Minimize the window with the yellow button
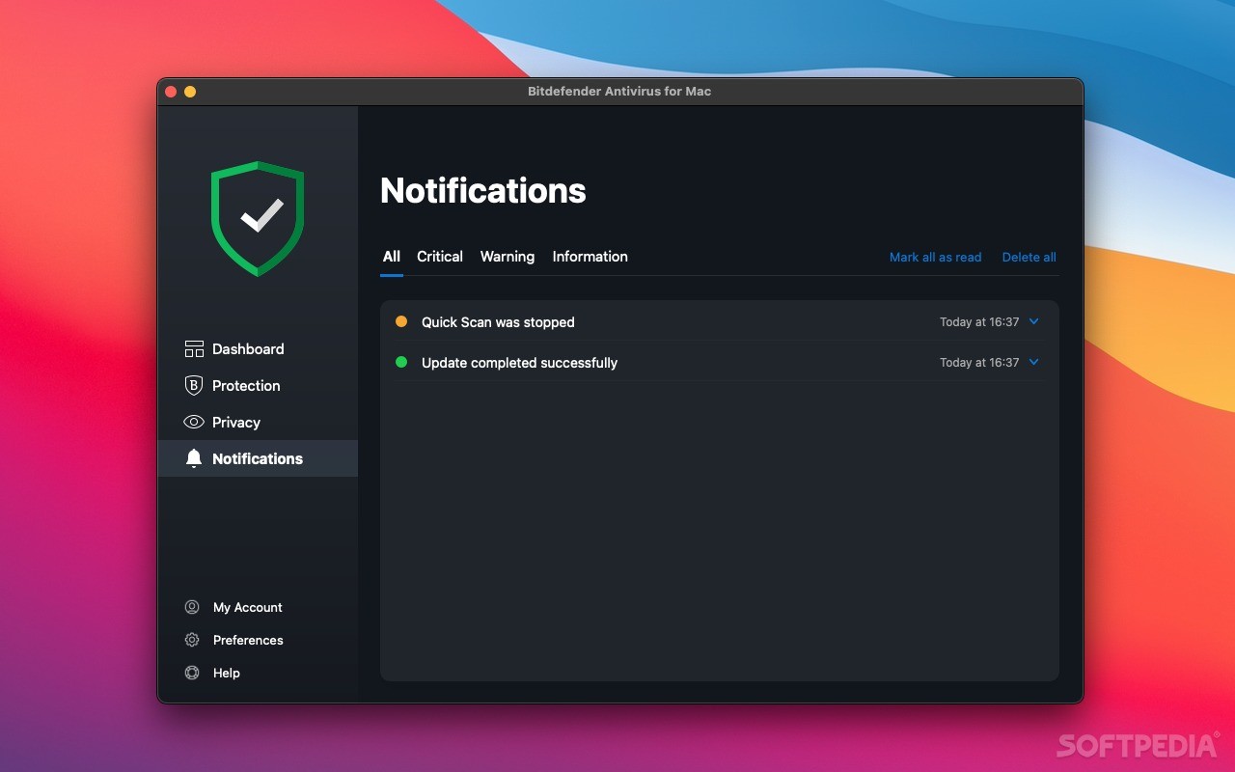Viewport: 1235px width, 772px height. 190,92
